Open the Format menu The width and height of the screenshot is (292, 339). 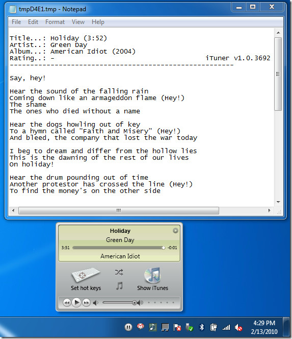(55, 22)
